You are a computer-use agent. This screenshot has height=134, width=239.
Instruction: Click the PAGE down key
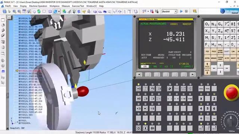coord(207,71)
